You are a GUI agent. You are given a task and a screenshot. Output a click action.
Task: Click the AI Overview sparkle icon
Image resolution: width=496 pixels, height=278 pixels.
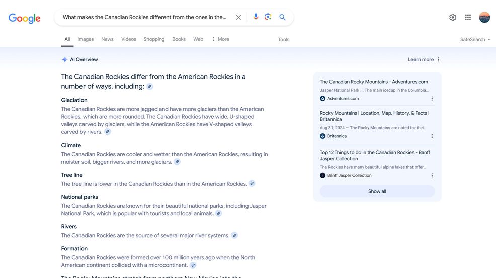coord(64,59)
